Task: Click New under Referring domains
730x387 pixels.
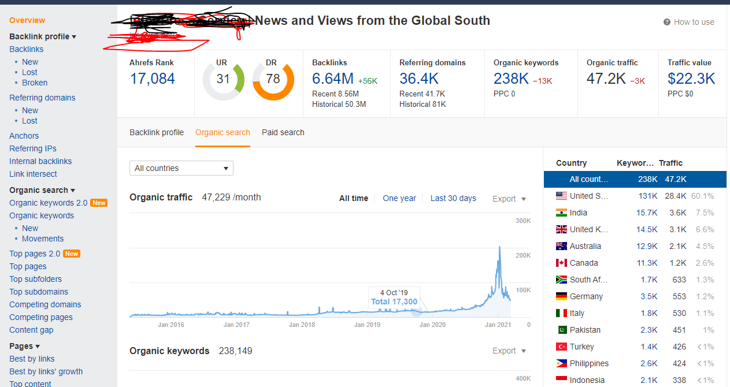Action: [30, 110]
